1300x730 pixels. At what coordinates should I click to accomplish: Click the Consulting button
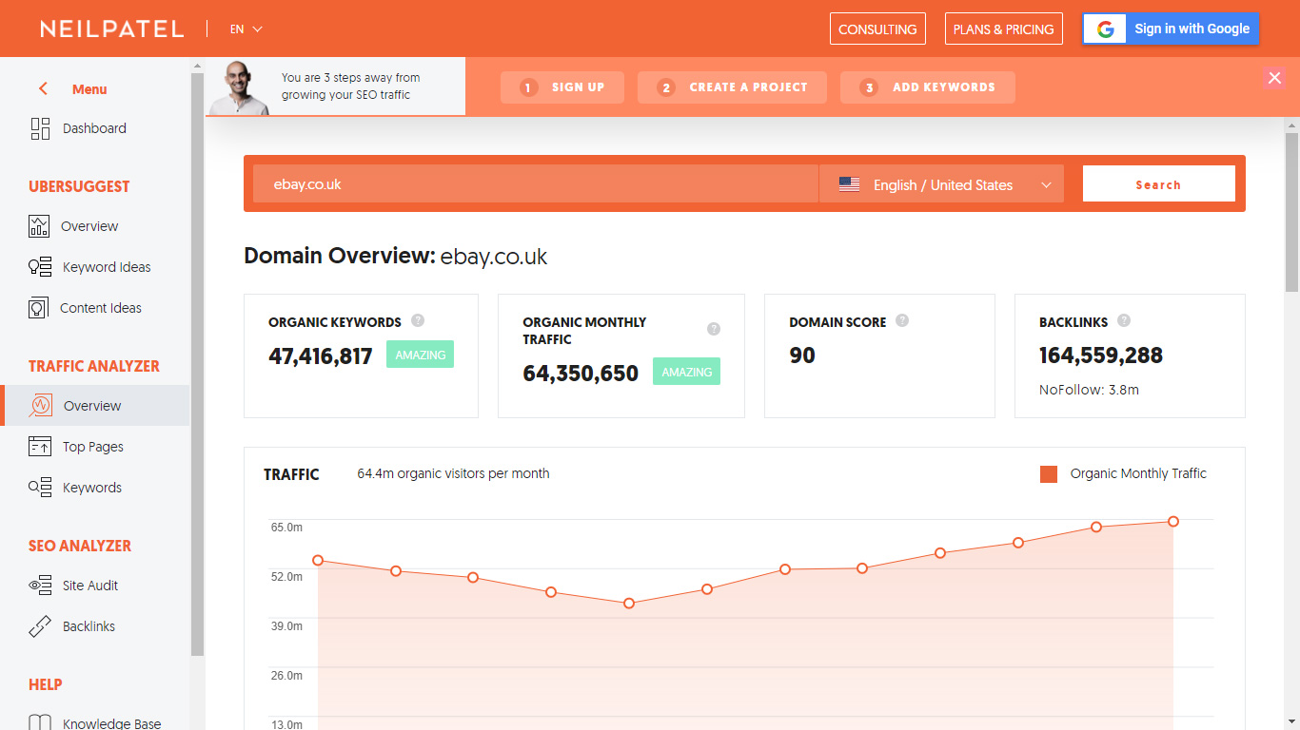877,29
